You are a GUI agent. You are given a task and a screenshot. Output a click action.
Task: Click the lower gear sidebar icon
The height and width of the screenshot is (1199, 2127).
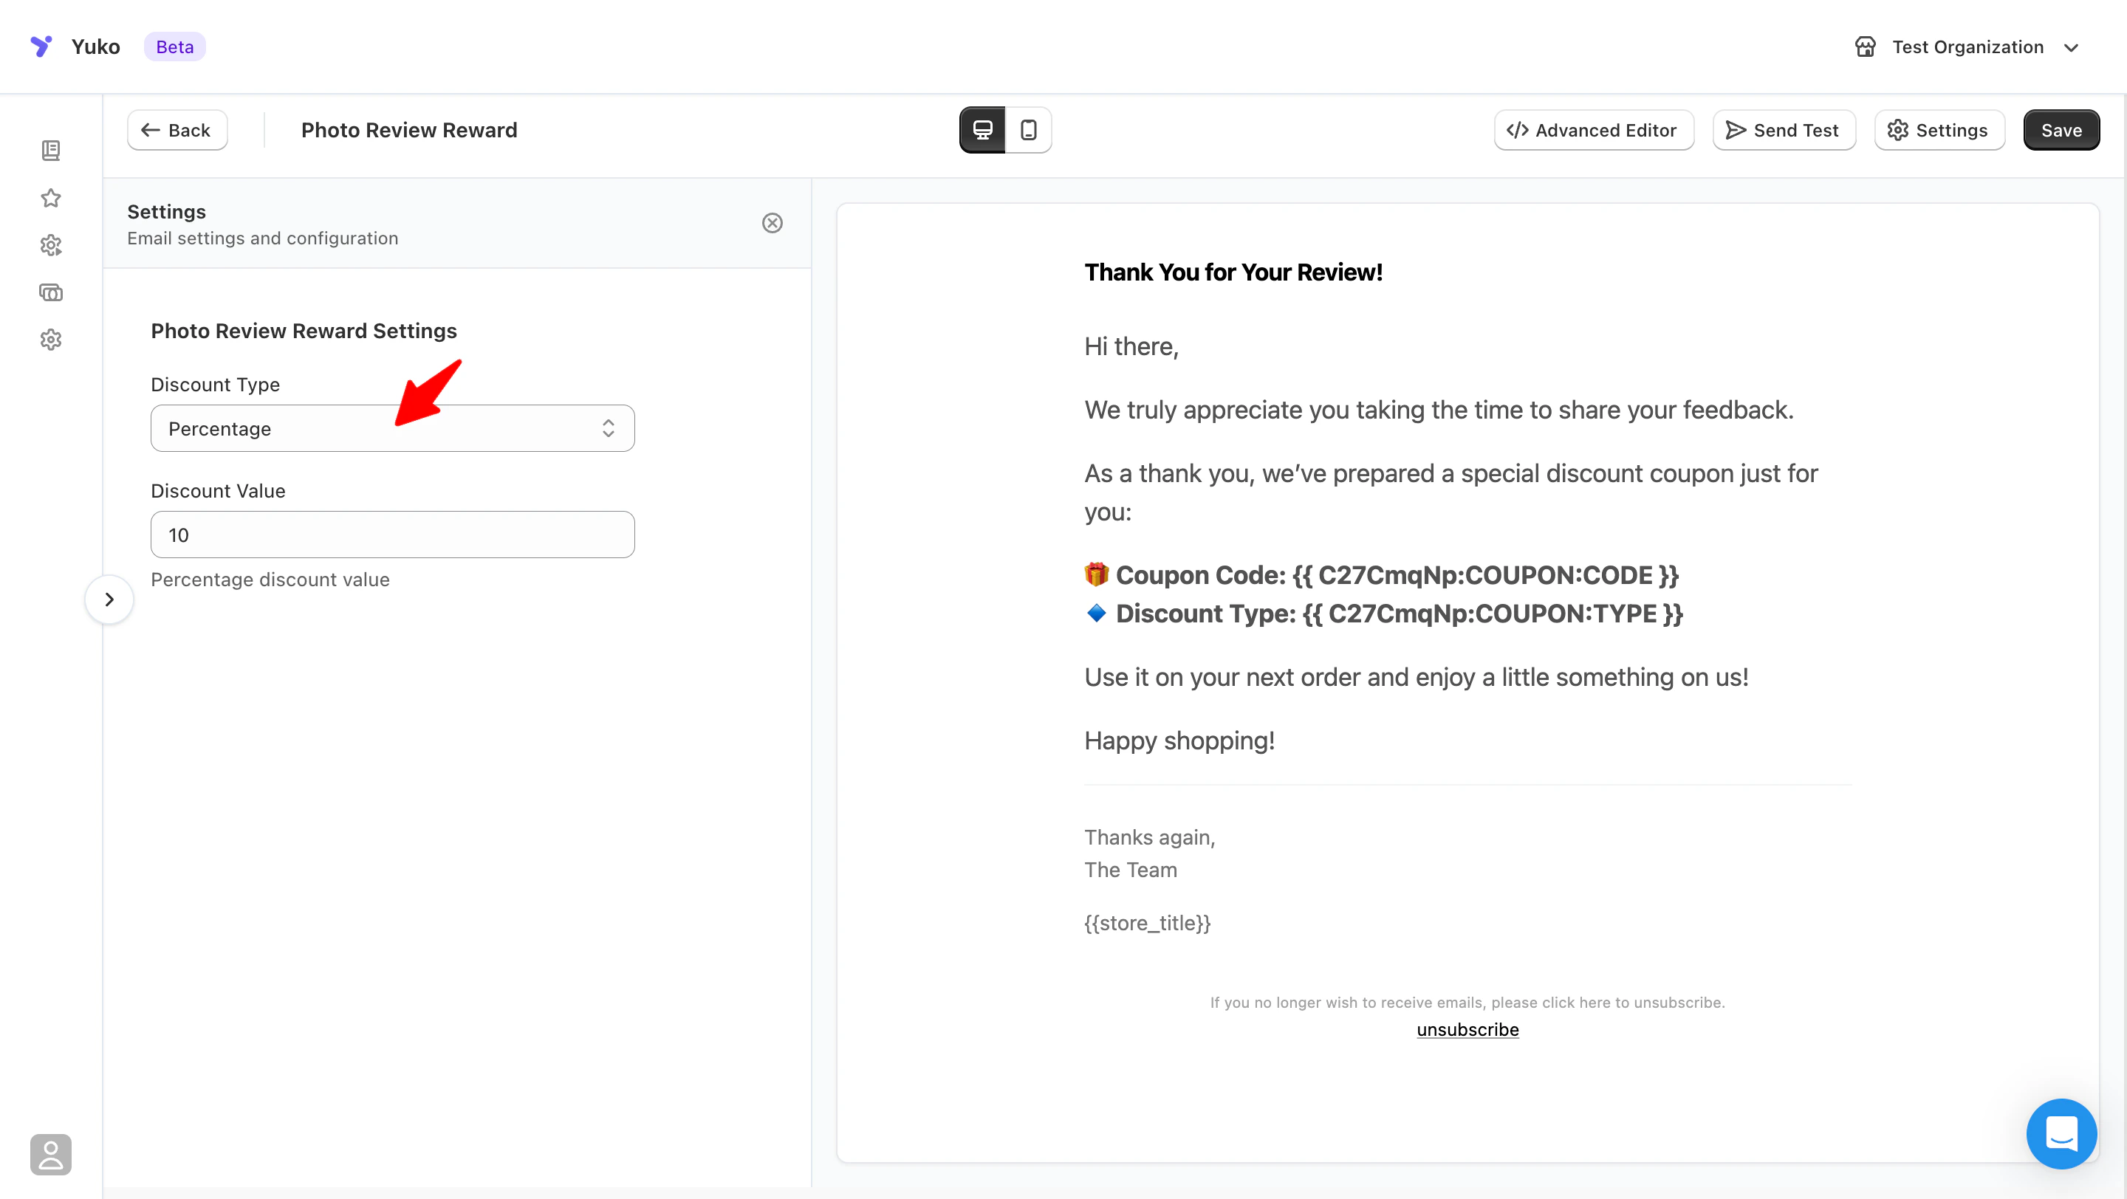pyautogui.click(x=51, y=339)
